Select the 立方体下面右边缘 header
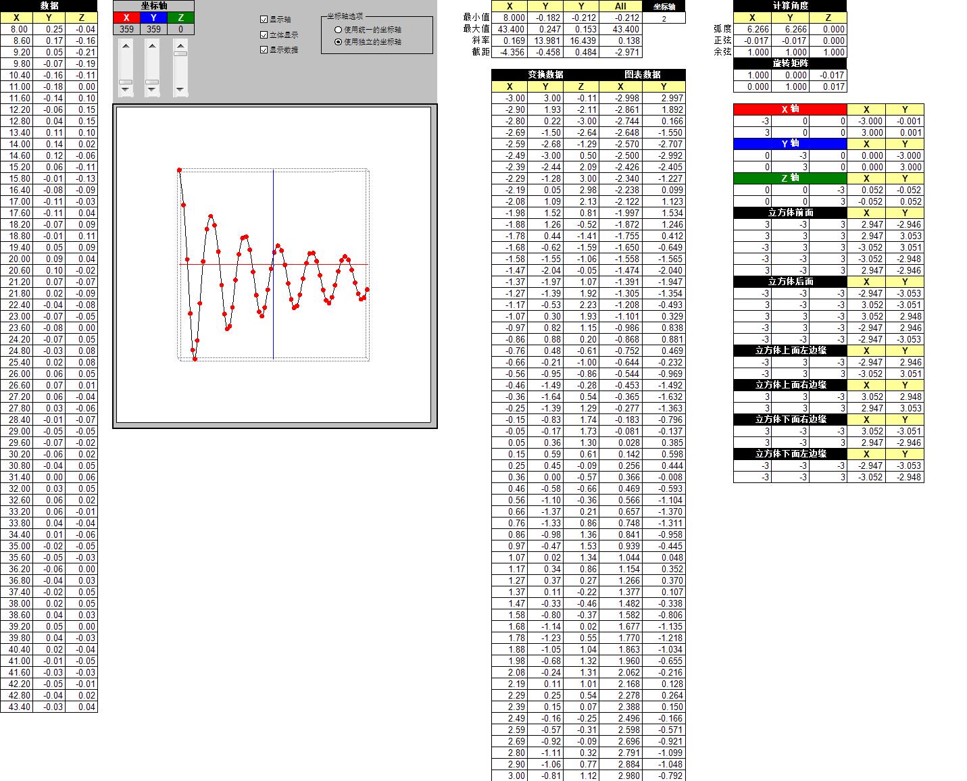967x781 pixels. click(790, 420)
